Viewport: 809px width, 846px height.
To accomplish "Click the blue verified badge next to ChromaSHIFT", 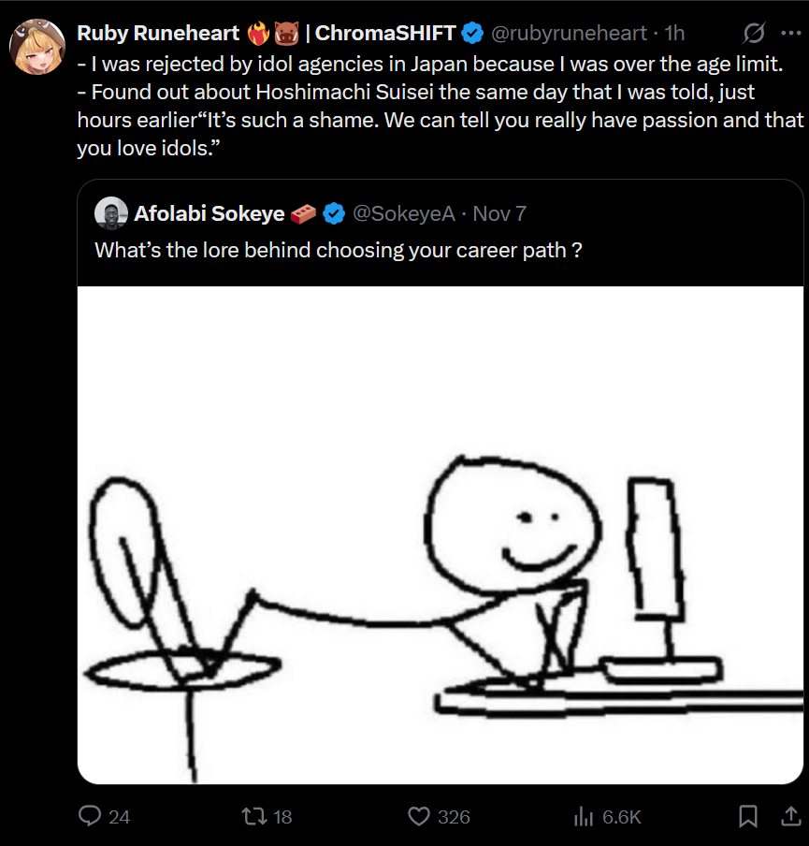I will click(x=472, y=34).
